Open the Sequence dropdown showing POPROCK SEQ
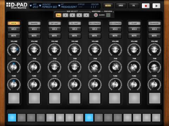 (x=40, y=6)
